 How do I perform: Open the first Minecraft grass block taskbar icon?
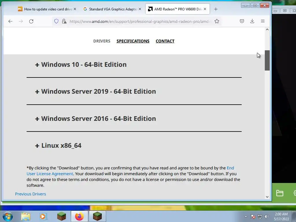(62, 216)
